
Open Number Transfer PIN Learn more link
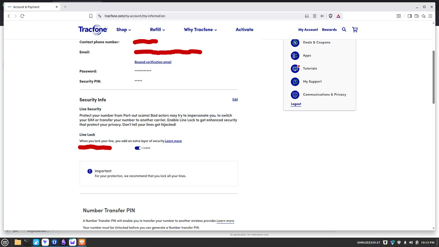tap(225, 221)
